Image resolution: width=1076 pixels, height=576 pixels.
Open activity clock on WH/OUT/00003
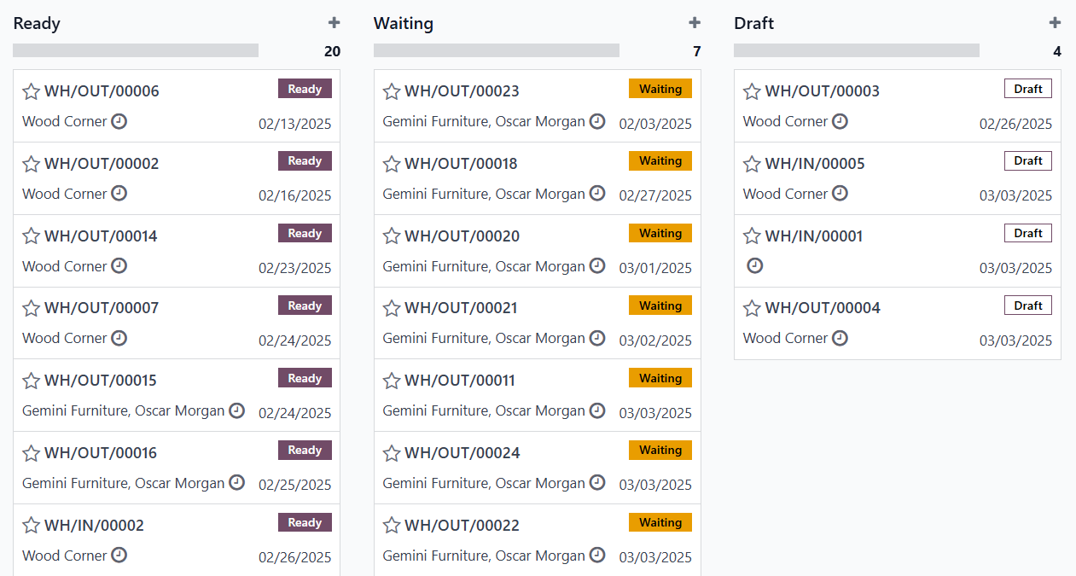click(840, 121)
